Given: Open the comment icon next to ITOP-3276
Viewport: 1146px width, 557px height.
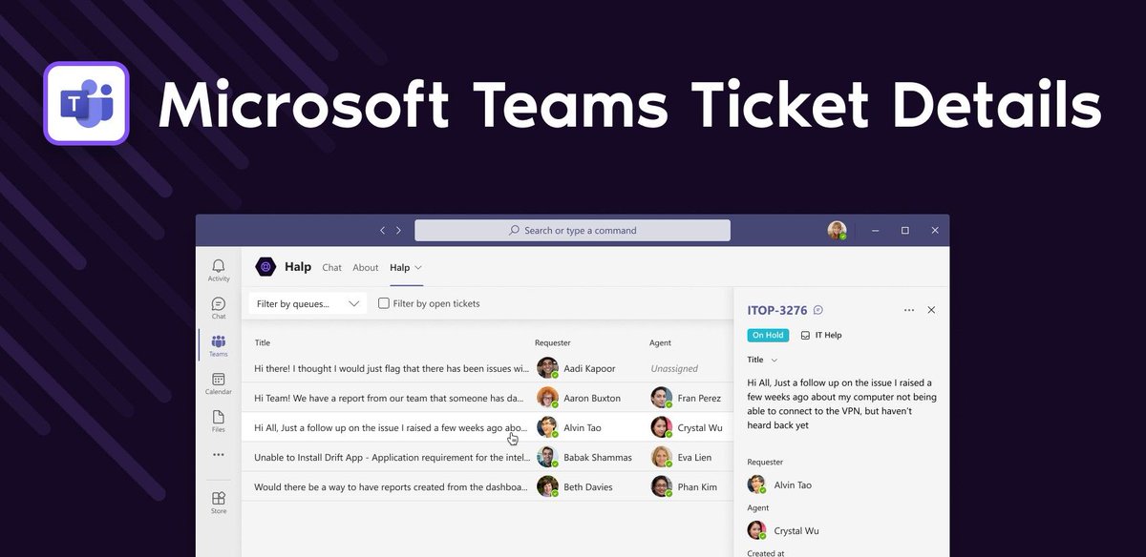Looking at the screenshot, I should pos(817,310).
